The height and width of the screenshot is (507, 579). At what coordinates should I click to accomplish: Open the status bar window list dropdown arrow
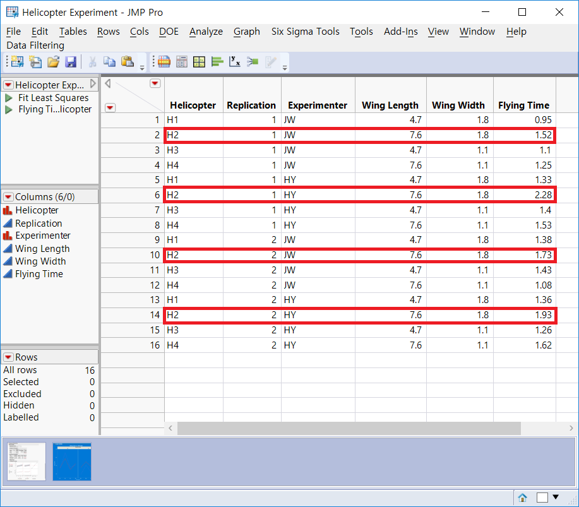(556, 498)
